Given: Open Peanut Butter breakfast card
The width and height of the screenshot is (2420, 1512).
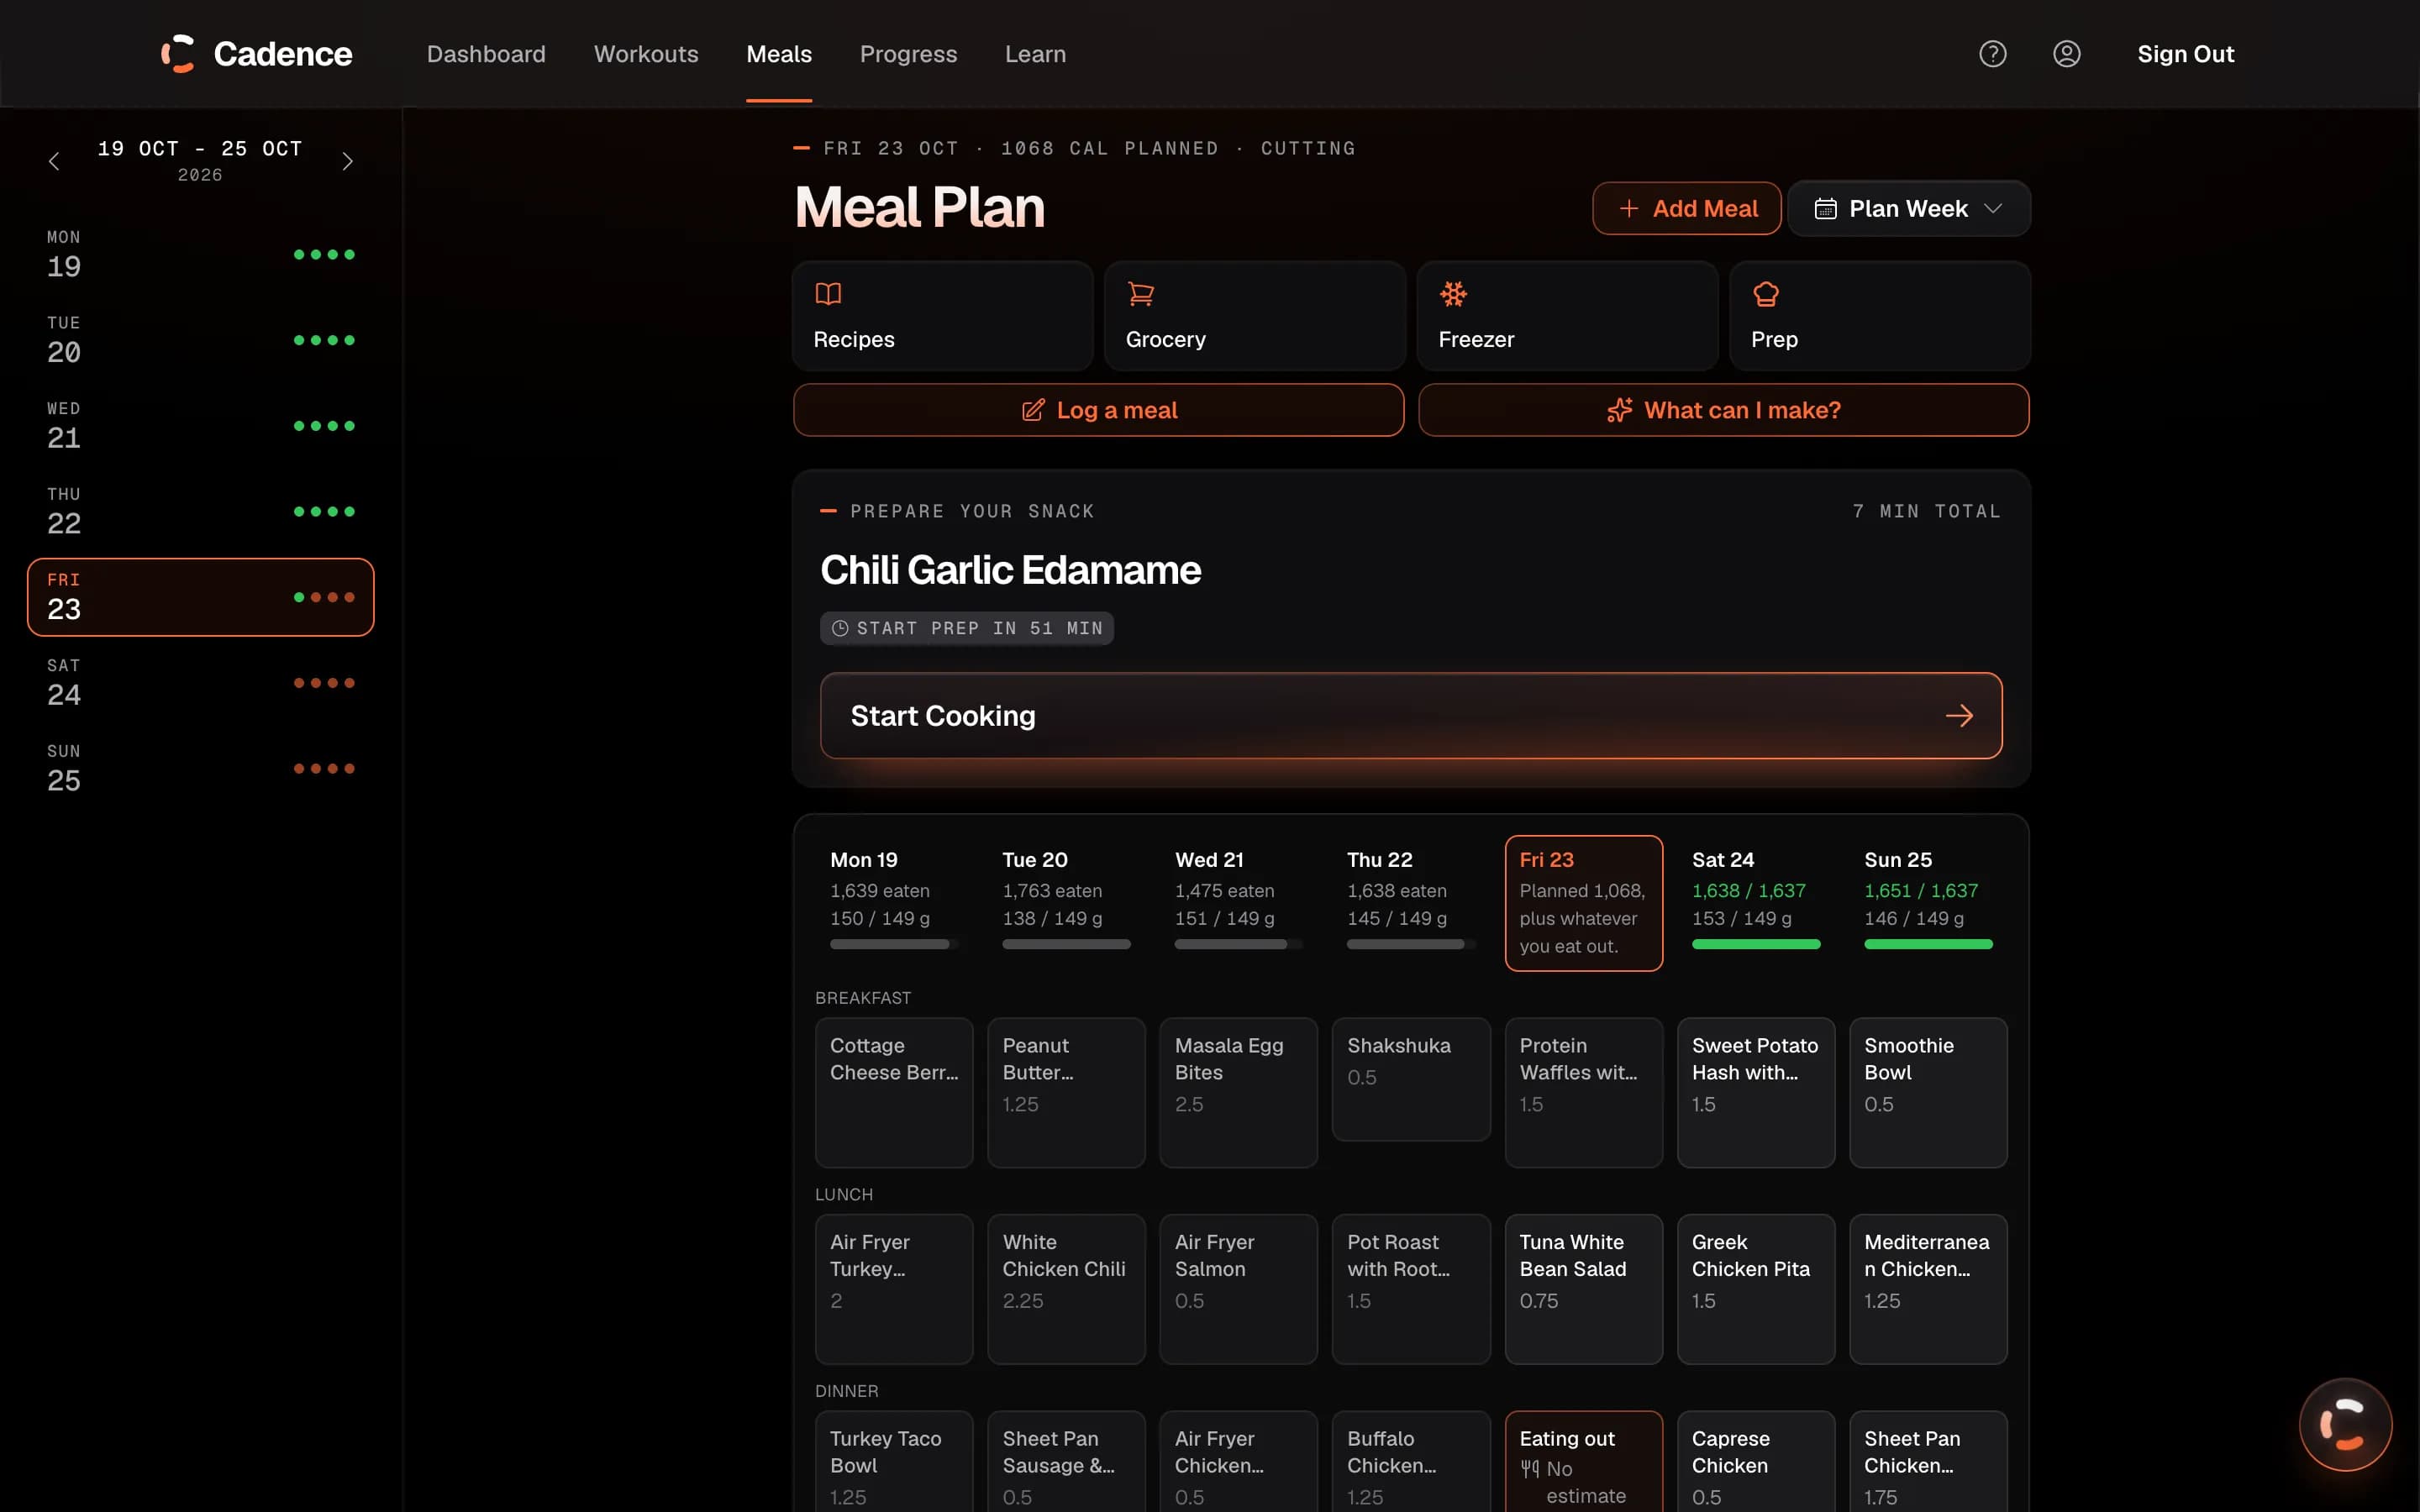Looking at the screenshot, I should 1066,1092.
